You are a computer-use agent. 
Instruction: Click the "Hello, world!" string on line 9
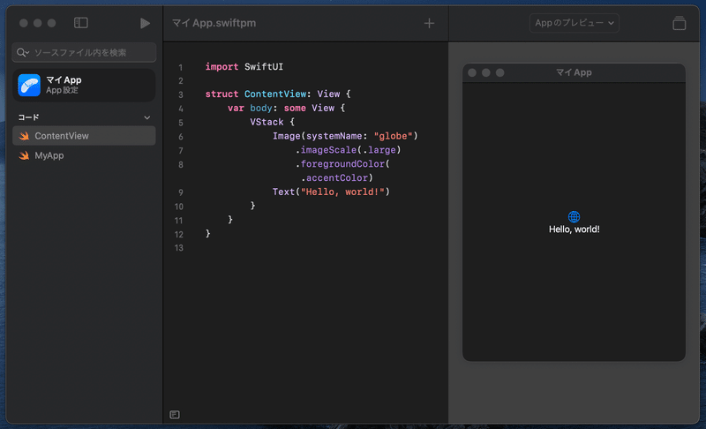point(342,192)
